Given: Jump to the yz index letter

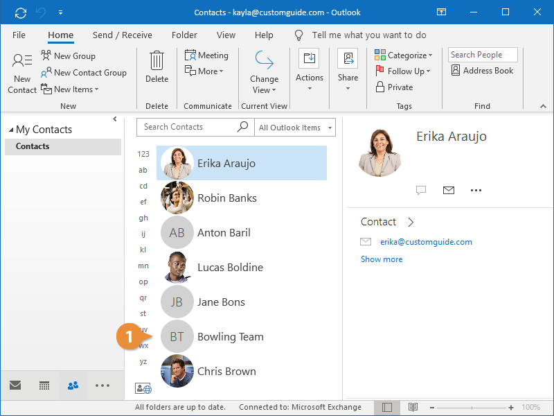Looking at the screenshot, I should pyautogui.click(x=143, y=361).
